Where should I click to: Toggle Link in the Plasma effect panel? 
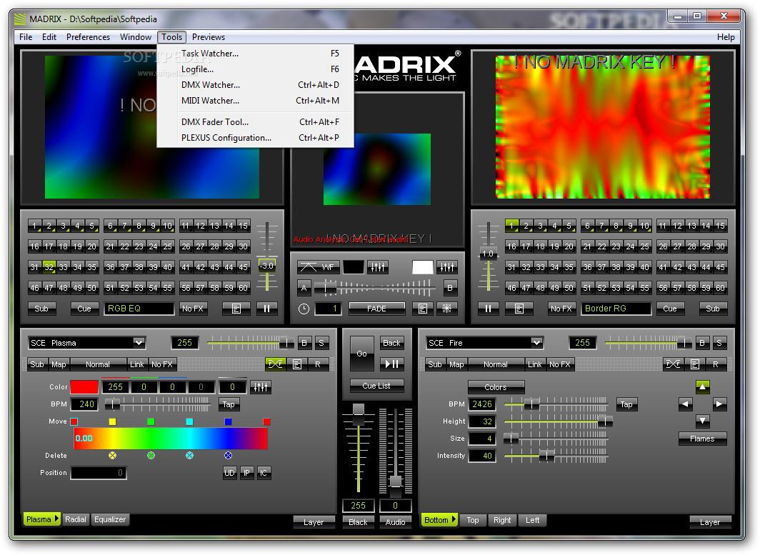click(136, 364)
